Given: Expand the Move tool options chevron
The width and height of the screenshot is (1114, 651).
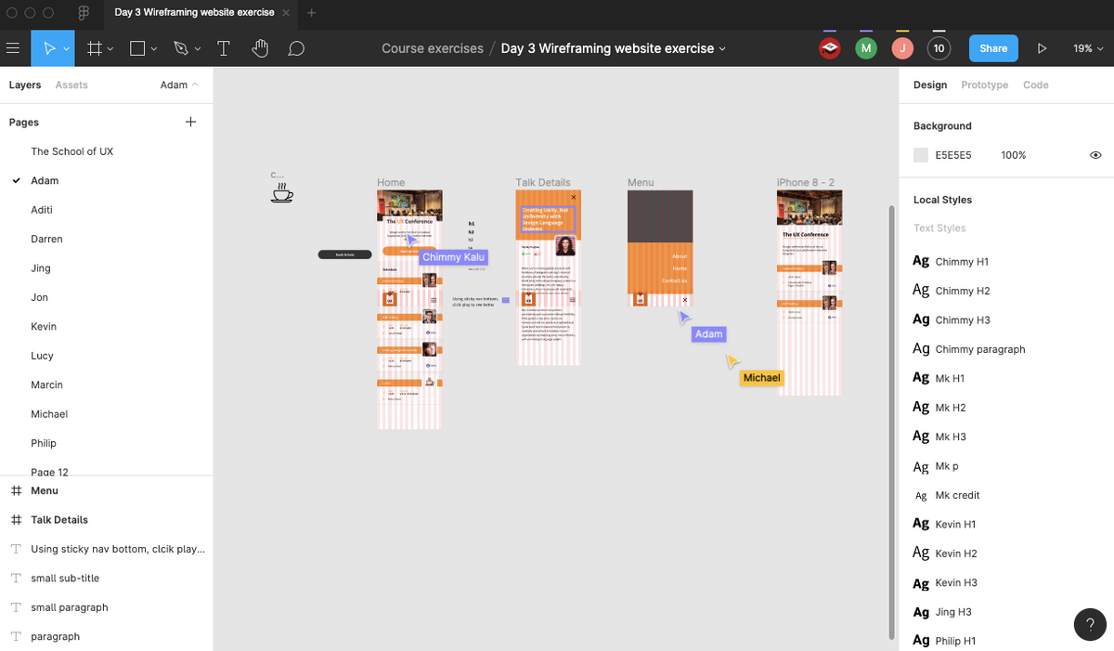Looking at the screenshot, I should point(68,47).
